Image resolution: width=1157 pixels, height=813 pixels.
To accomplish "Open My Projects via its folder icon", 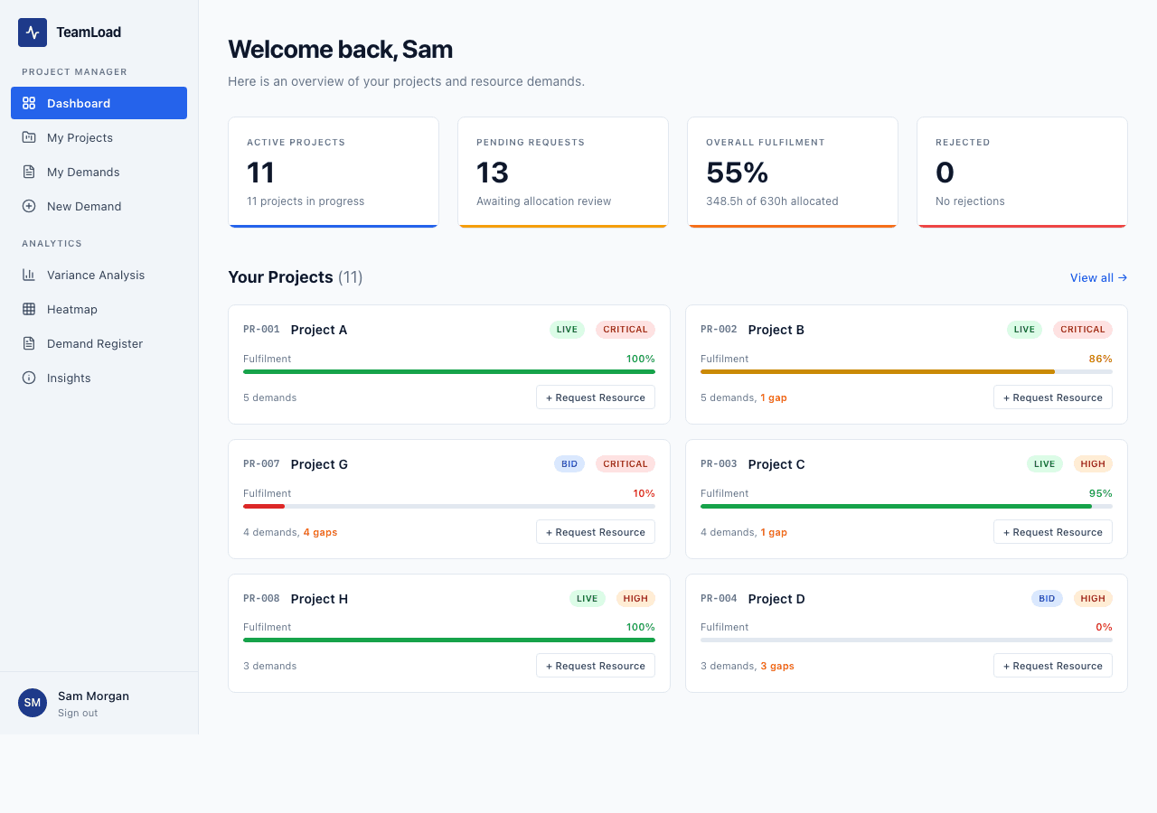I will tap(30, 137).
